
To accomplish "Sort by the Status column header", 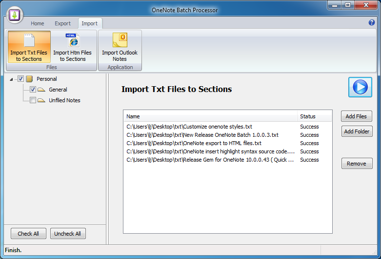I will pos(315,116).
